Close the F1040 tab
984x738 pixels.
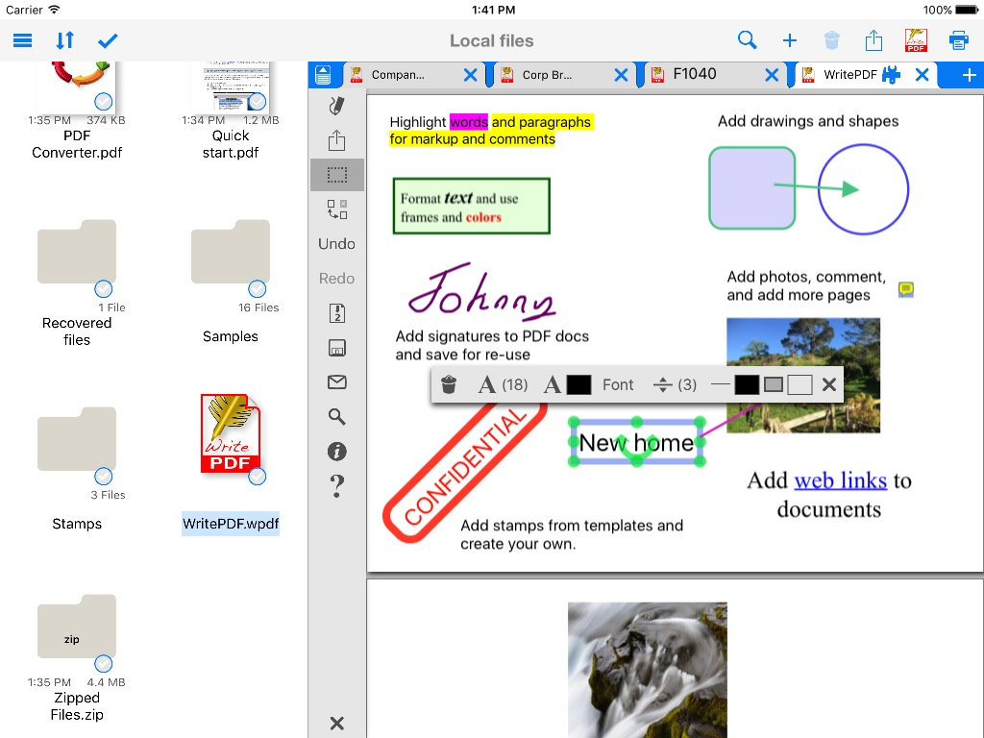pyautogui.click(x=772, y=75)
